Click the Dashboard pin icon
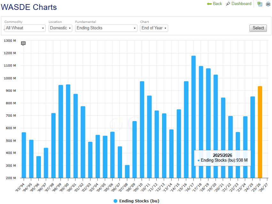The height and width of the screenshot is (204, 272). (228, 4)
